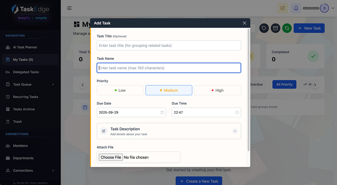Open notifications bell
Image resolution: width=337 pixels, height=185 pixels.
[x=296, y=8]
